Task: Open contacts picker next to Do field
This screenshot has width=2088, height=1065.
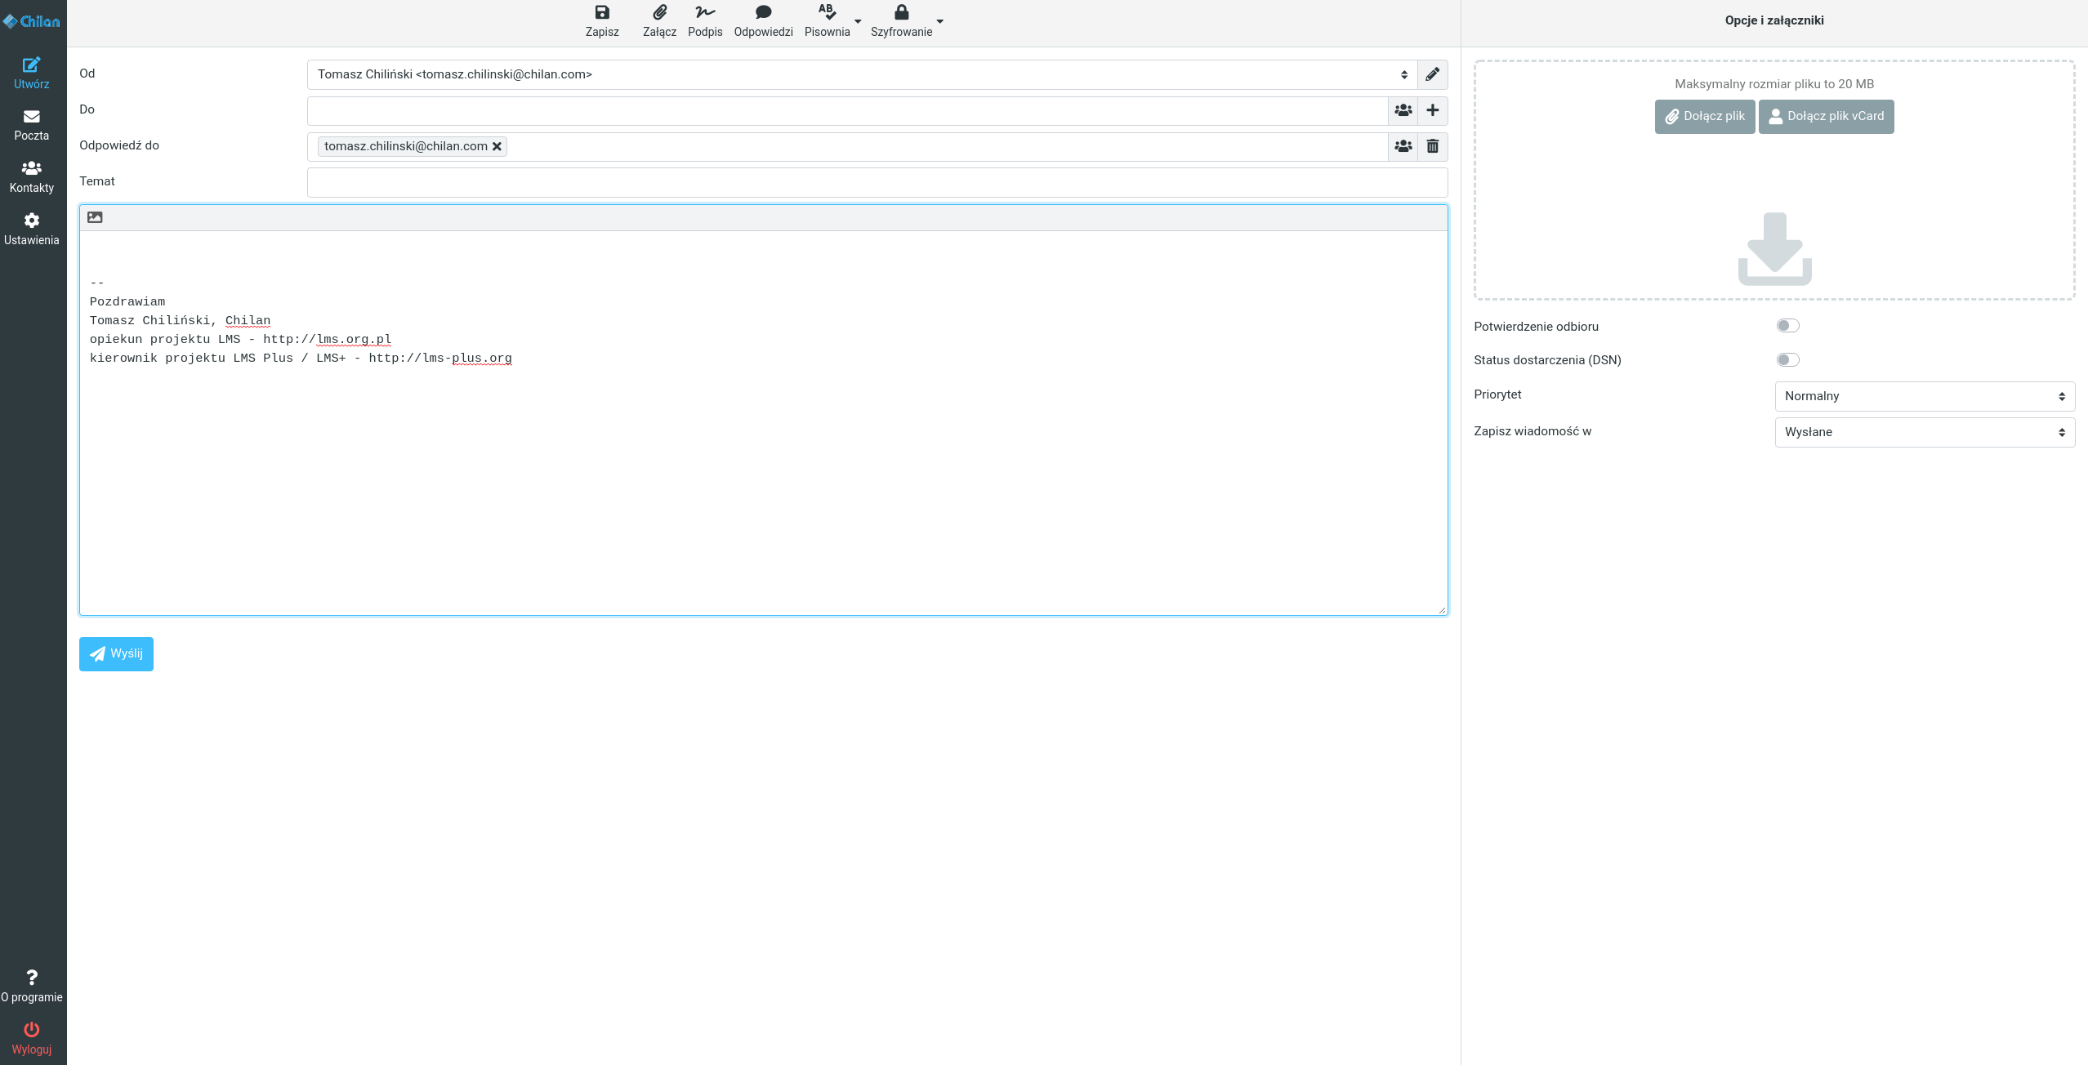Action: click(x=1402, y=110)
